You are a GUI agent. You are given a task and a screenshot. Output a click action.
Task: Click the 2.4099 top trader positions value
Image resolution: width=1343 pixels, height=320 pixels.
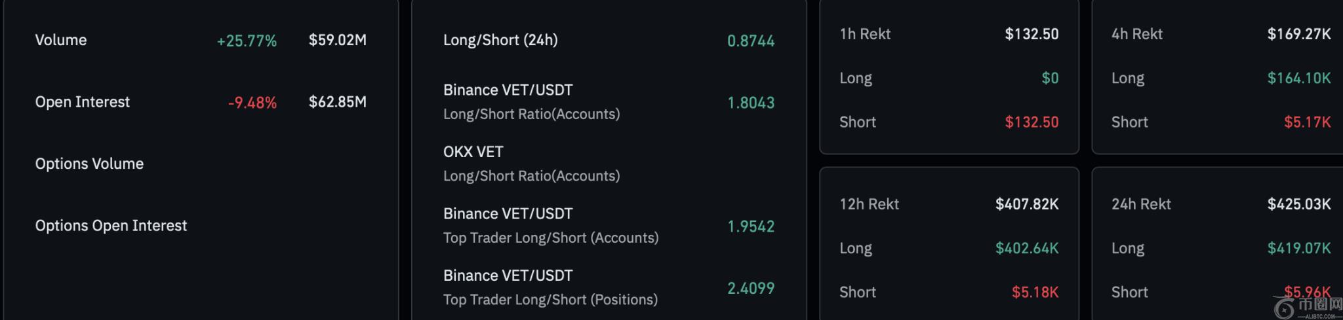751,288
